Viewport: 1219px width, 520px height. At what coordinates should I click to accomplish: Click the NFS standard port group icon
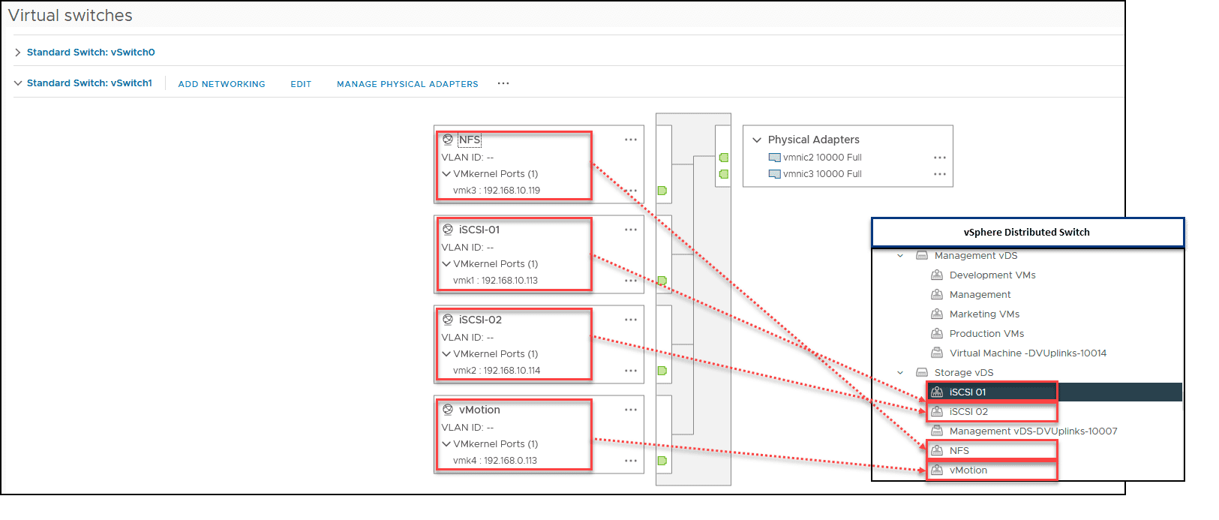tap(448, 140)
